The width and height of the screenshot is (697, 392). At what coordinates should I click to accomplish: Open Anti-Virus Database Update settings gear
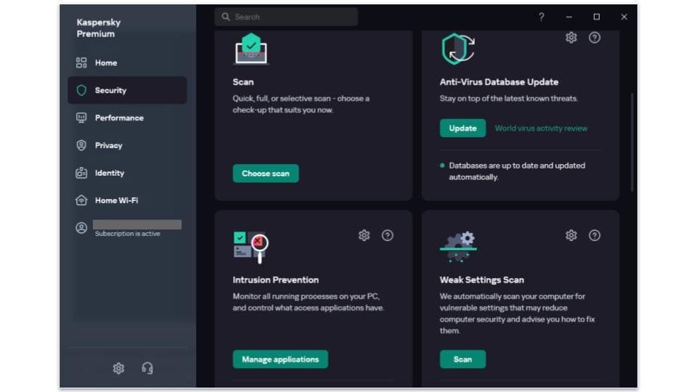click(571, 38)
